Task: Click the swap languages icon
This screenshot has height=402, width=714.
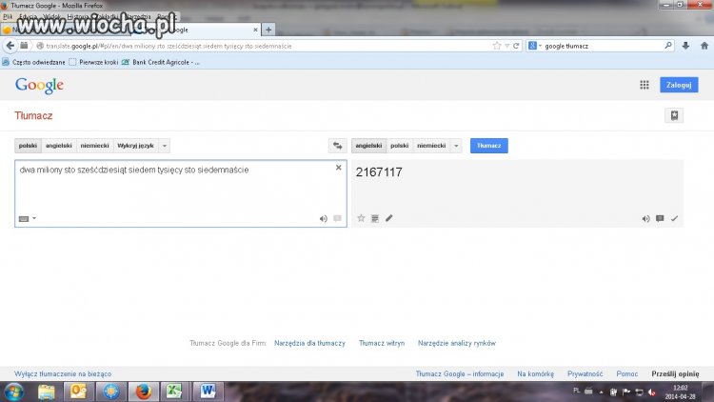Action: point(337,146)
